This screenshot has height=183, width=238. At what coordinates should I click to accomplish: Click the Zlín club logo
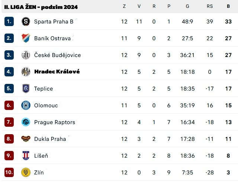[x=26, y=173]
